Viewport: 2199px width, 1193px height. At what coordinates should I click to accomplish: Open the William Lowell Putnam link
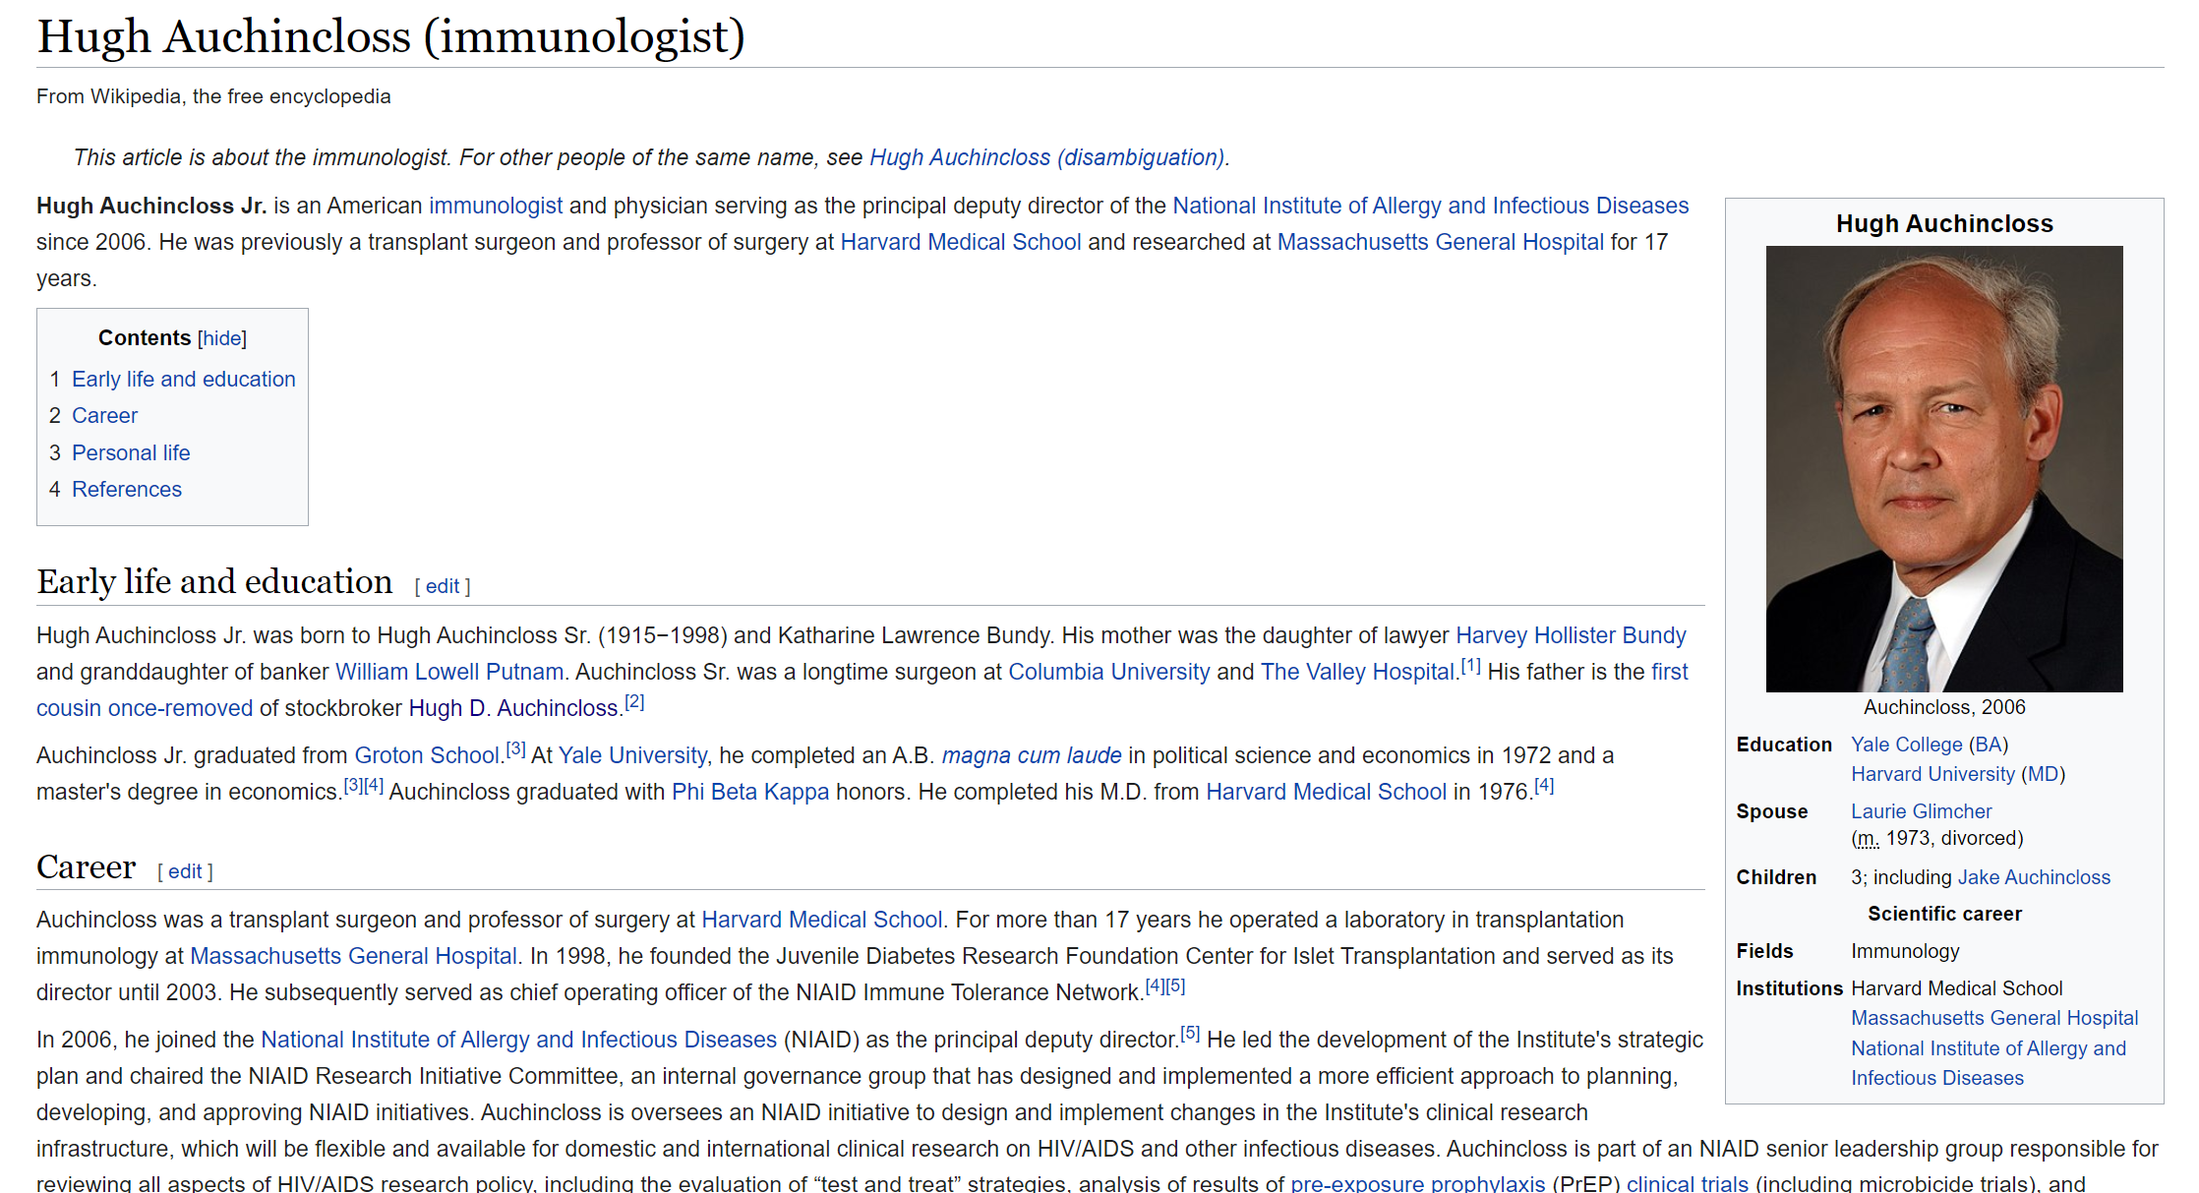pos(449,672)
